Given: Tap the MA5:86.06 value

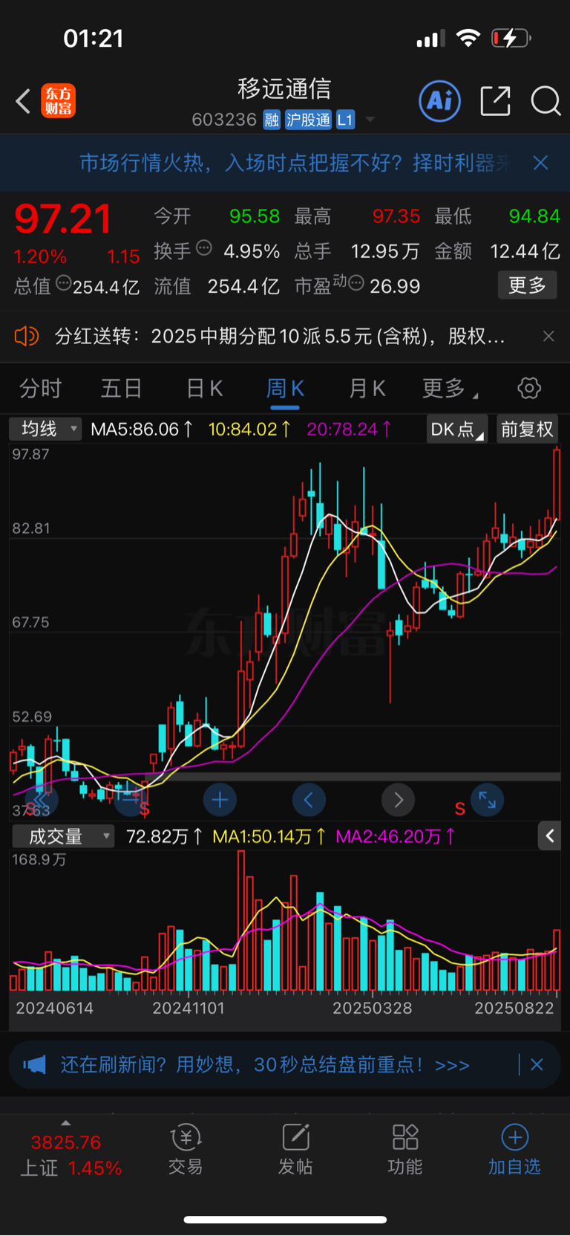Looking at the screenshot, I should [x=142, y=430].
